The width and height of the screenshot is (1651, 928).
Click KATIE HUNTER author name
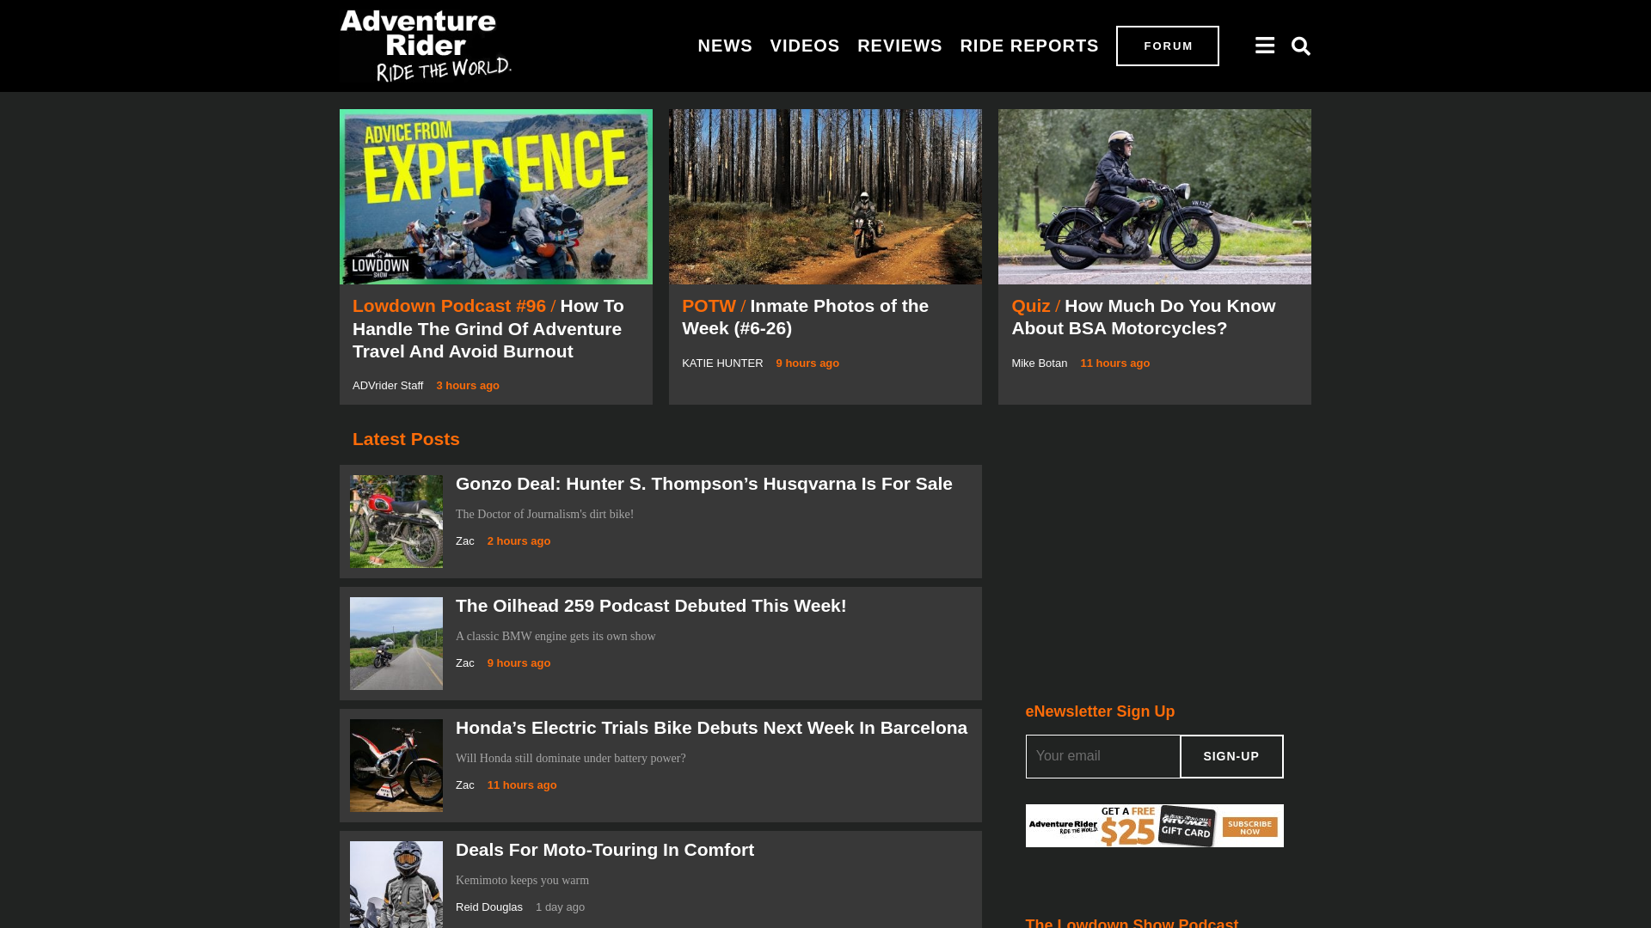[722, 363]
